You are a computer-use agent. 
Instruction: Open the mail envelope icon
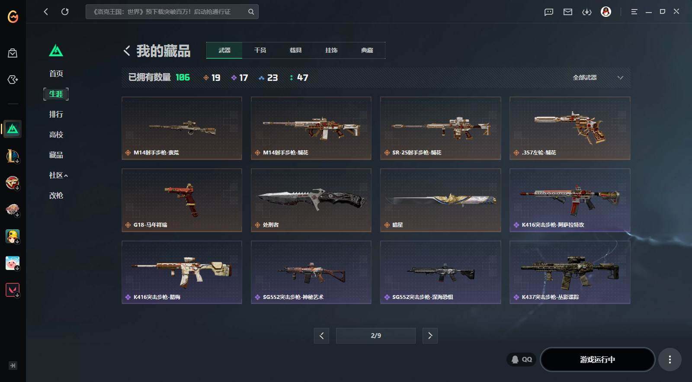(568, 12)
